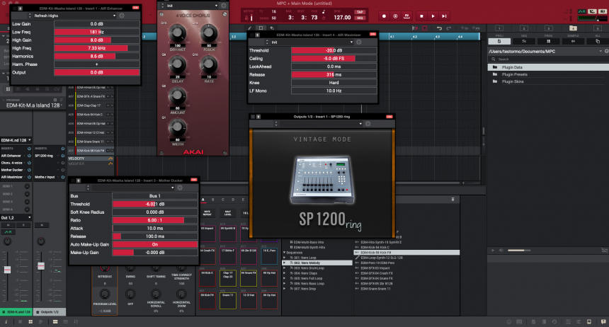Open the Out 1,2 output dropdown

click(14, 217)
